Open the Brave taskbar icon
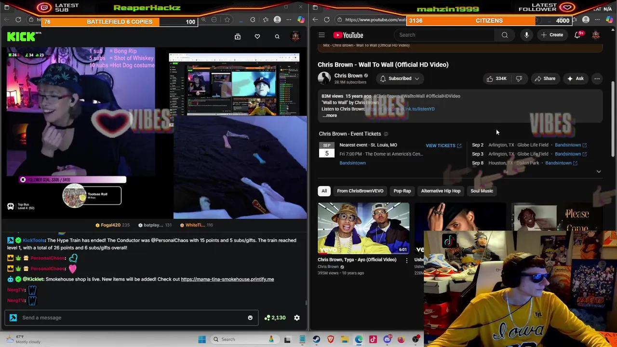Screen dimensions: 617x347 [x=331, y=339]
